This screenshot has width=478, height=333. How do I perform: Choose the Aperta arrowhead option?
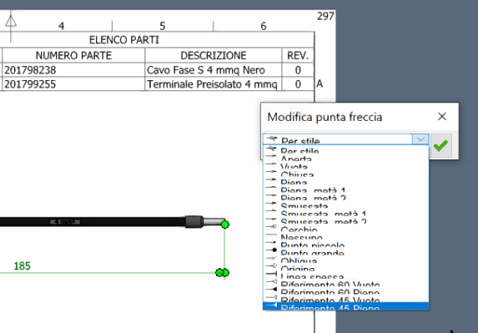(345, 158)
